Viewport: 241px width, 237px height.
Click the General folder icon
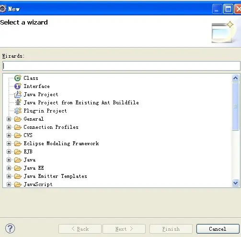point(18,119)
